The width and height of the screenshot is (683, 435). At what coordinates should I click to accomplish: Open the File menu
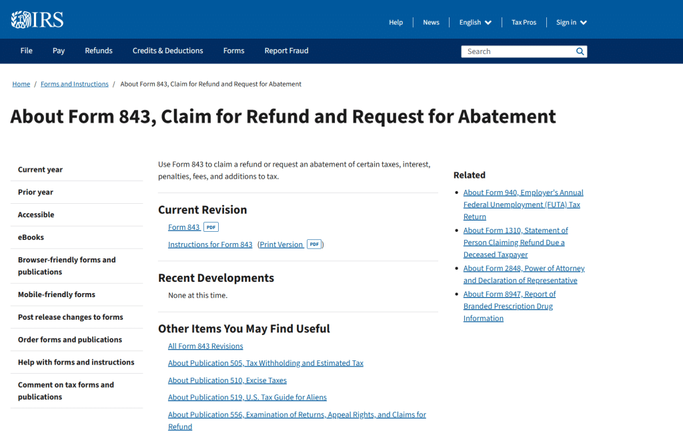click(26, 51)
